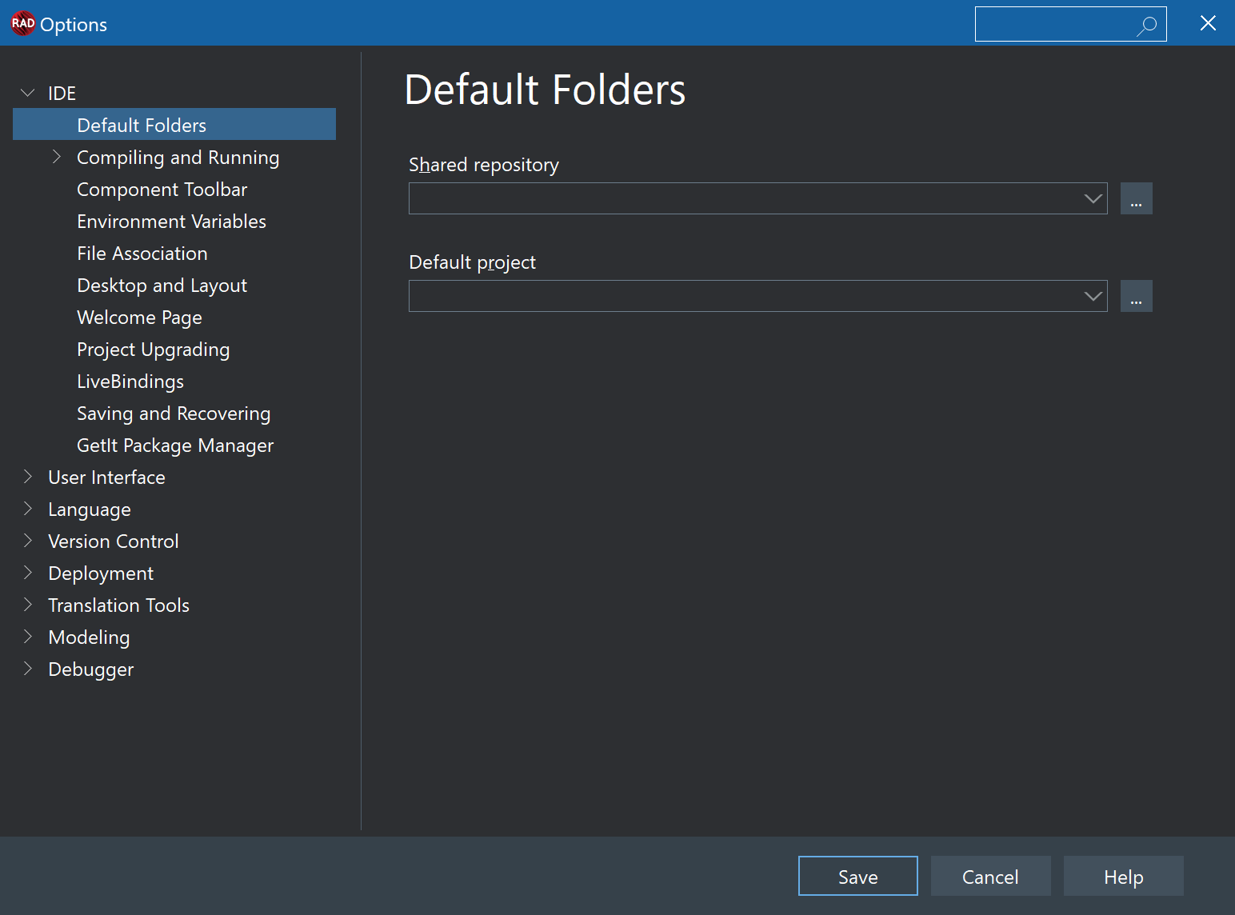Image resolution: width=1235 pixels, height=915 pixels.
Task: Click the Cancel button
Action: click(990, 876)
